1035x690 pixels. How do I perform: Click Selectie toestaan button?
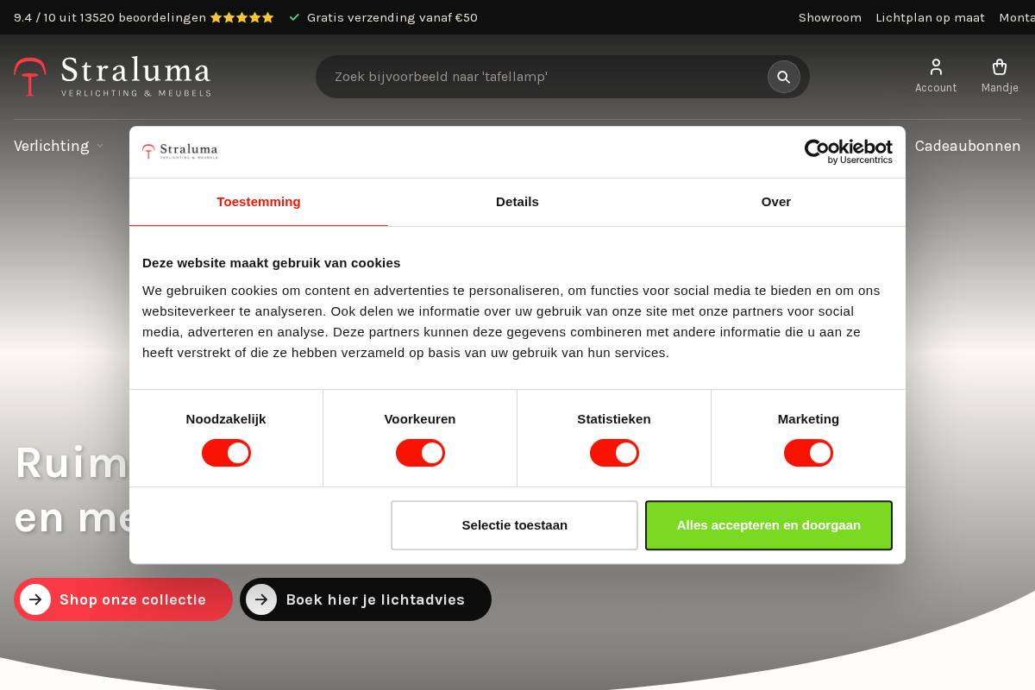(514, 525)
